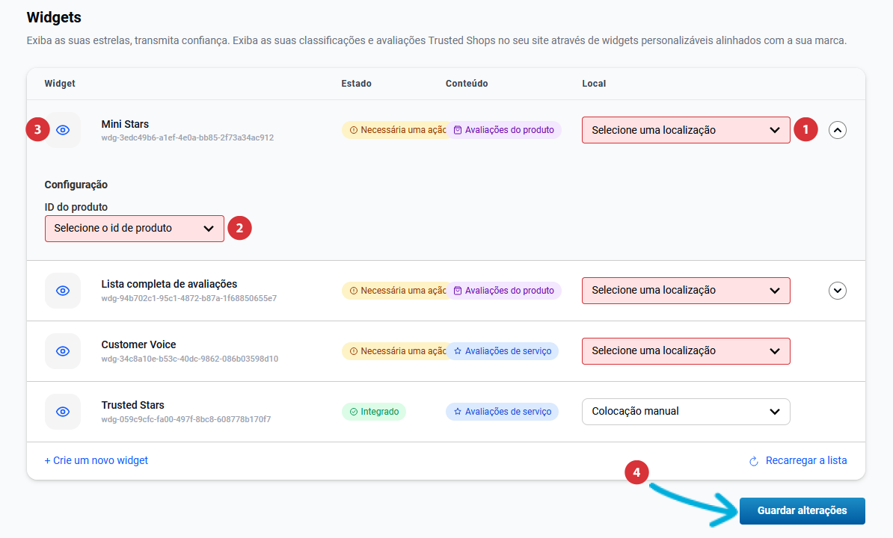Viewport: 893px width, 538px height.
Task: Click Guardar alterações button
Action: (802, 511)
